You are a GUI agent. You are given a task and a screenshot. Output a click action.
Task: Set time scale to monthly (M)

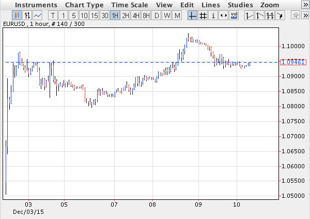[177, 16]
